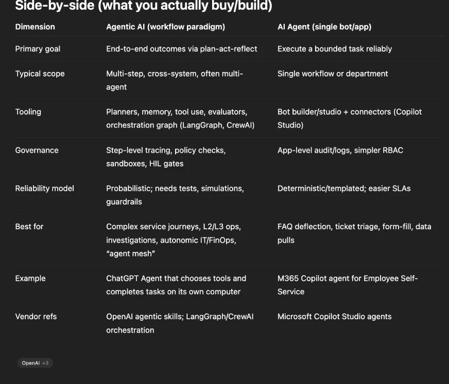The height and width of the screenshot is (384, 449).
Task: Click the Best for row label
Action: (29, 226)
